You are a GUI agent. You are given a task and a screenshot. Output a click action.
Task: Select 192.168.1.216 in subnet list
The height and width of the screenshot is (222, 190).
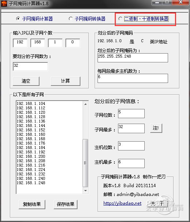click(x=31, y=165)
